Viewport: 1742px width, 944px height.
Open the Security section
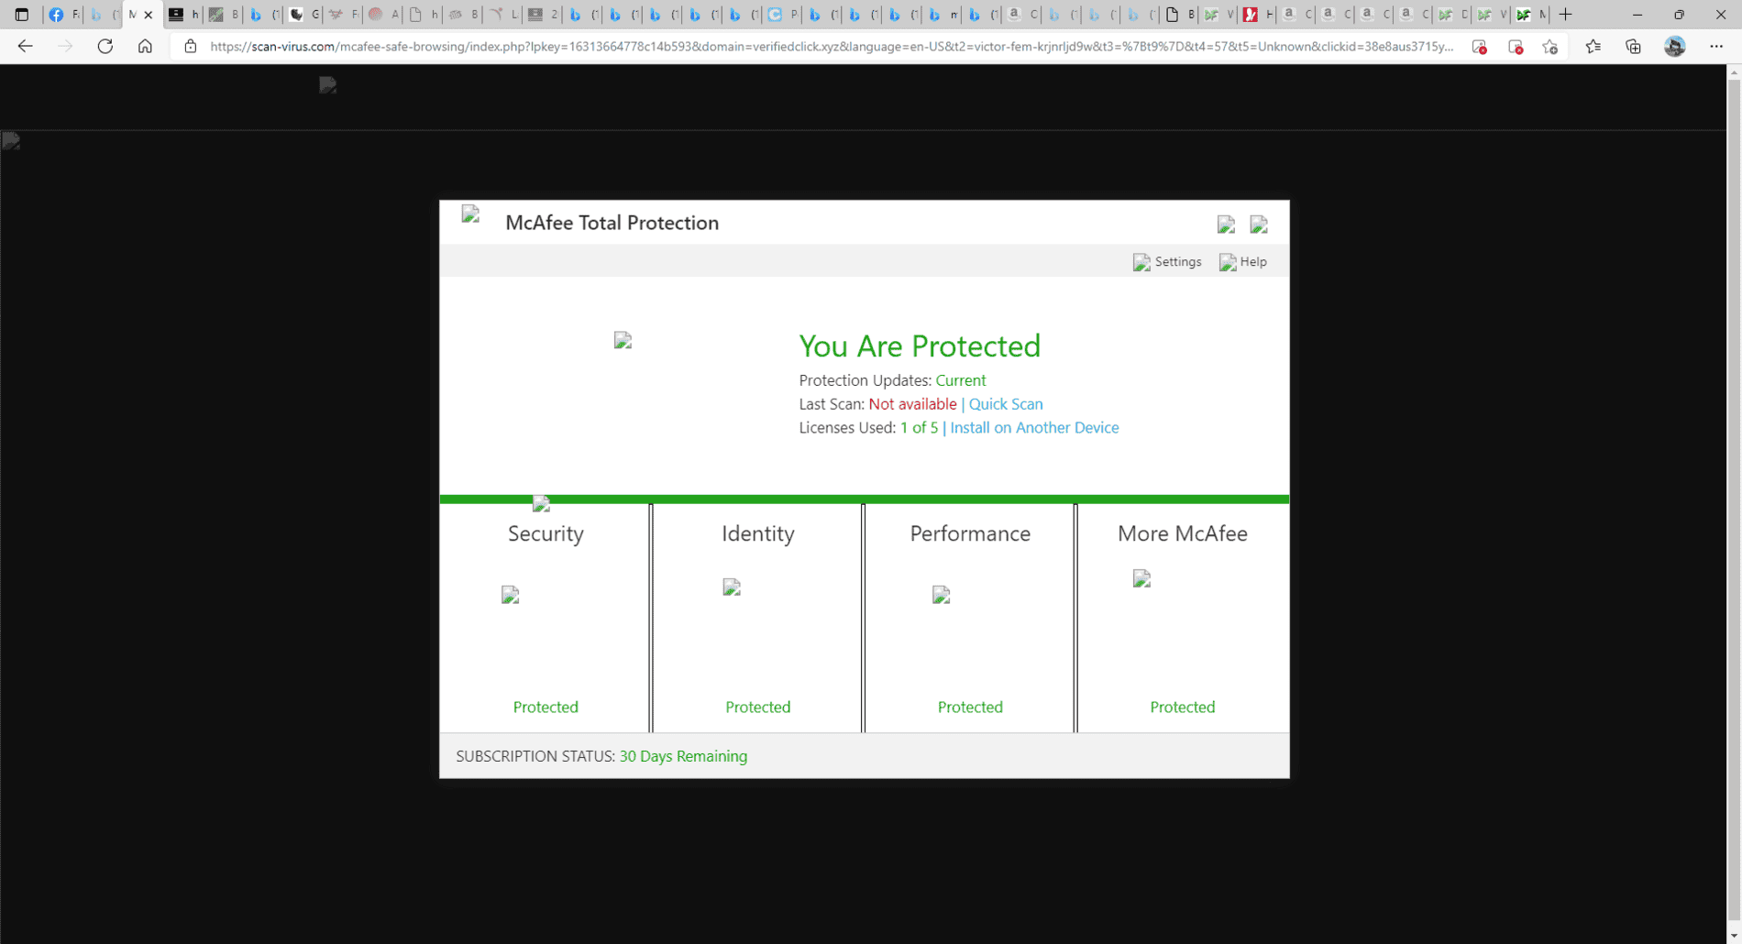coord(546,533)
